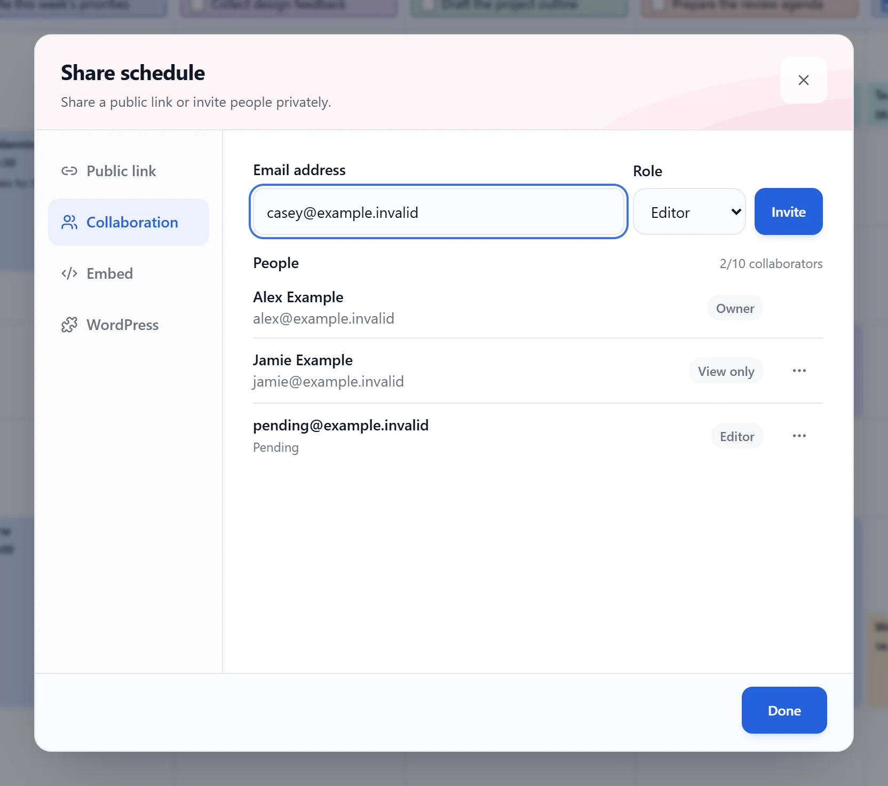
Task: Focus the Email address input field
Action: 438,212
